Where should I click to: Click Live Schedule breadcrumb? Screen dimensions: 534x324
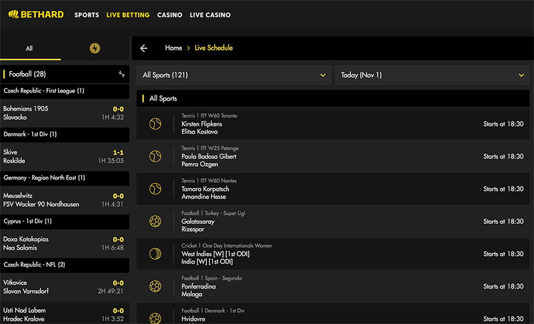coord(214,48)
